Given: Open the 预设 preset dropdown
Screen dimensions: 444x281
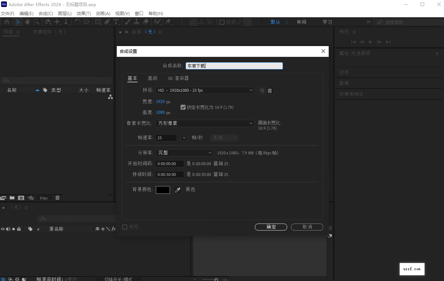Looking at the screenshot, I should click(205, 90).
